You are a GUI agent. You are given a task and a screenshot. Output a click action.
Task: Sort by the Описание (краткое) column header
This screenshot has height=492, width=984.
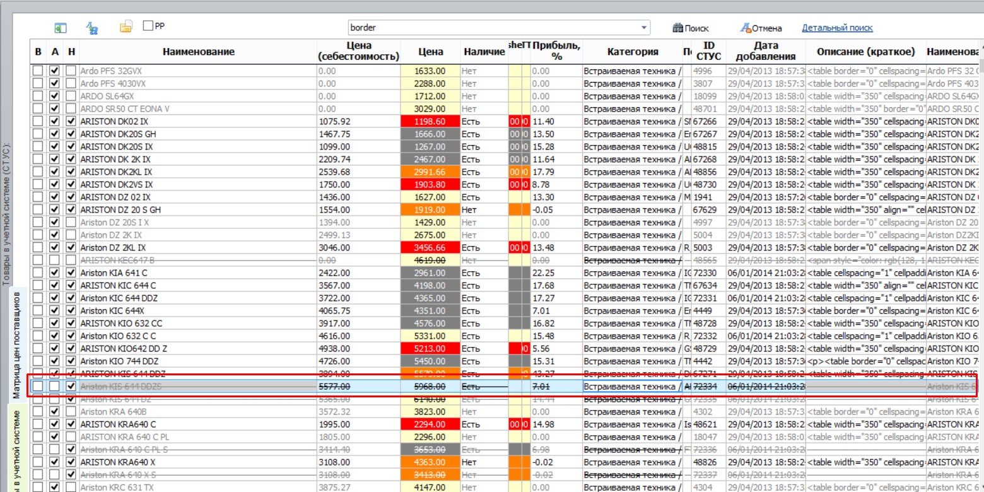865,52
